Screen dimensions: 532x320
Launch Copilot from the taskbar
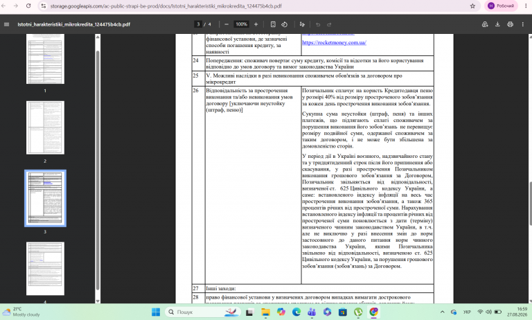click(281, 312)
